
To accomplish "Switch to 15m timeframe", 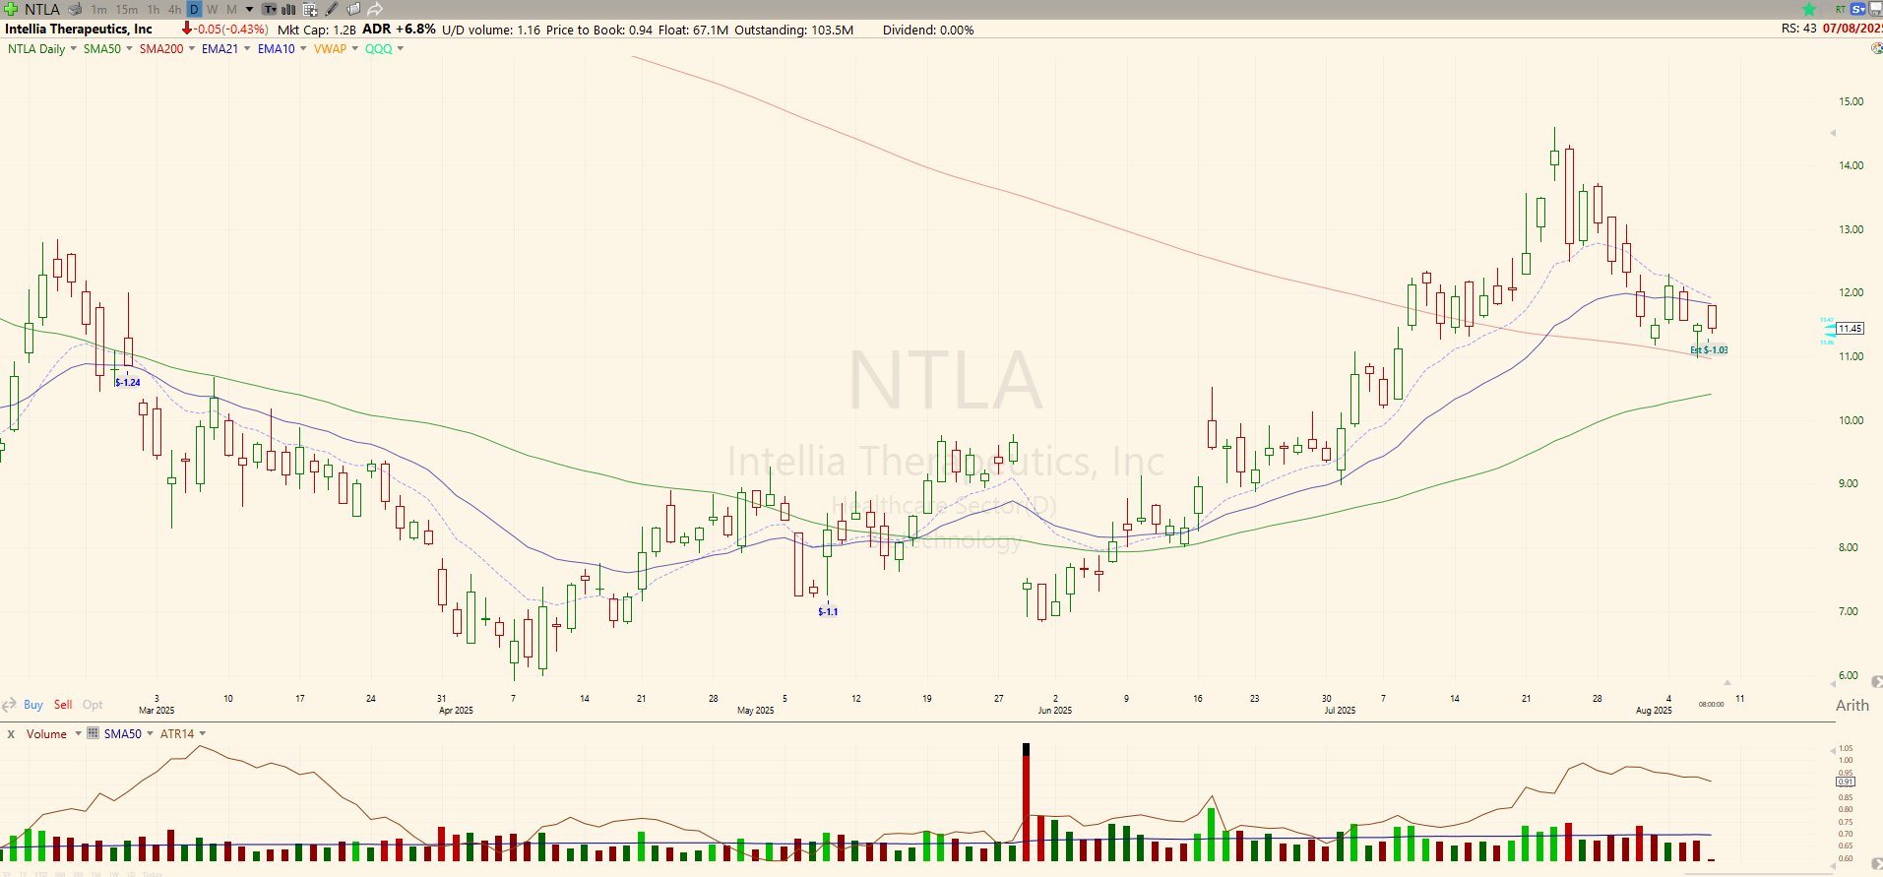I will point(127,9).
